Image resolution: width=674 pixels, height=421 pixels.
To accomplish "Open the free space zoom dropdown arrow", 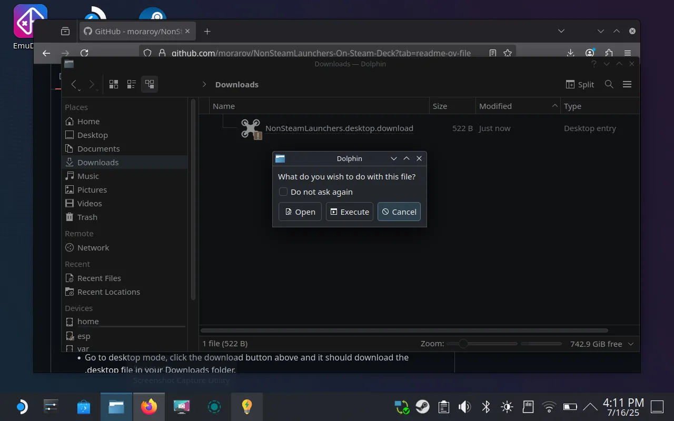I will point(630,344).
